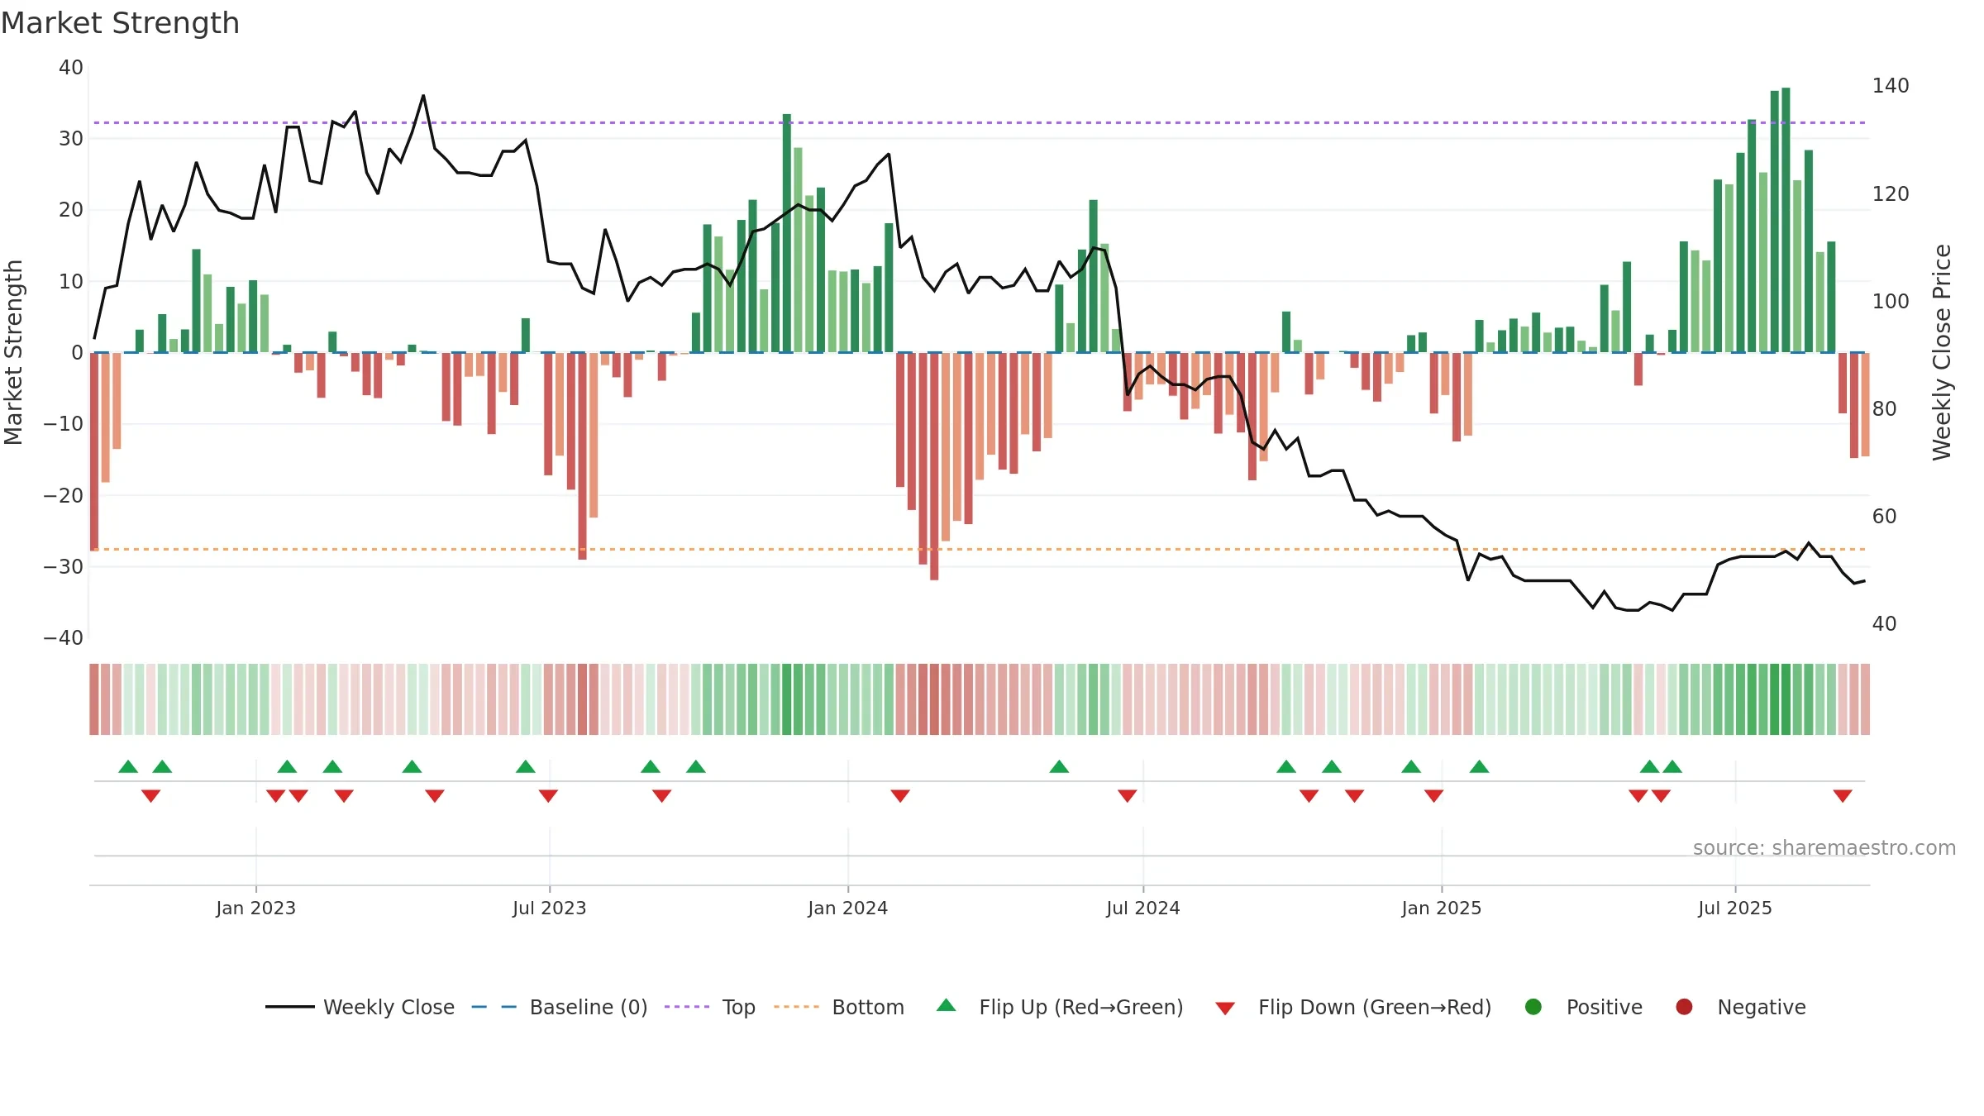Image resolution: width=1984 pixels, height=1116 pixels.
Task: Click the 20 tick on the left strength axis
Action: [71, 209]
